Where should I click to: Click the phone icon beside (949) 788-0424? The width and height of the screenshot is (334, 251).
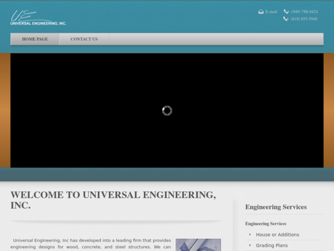click(x=286, y=12)
